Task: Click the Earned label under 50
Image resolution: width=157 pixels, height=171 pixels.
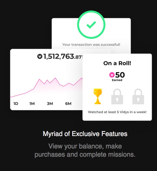Action: pos(117,80)
